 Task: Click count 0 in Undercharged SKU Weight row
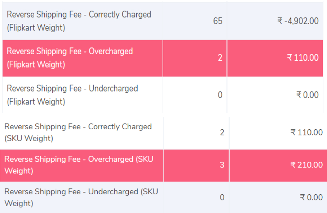click(222, 197)
